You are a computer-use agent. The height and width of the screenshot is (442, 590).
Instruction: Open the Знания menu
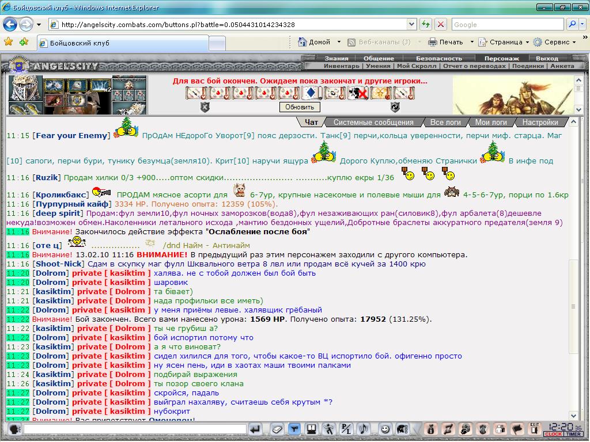tap(336, 58)
